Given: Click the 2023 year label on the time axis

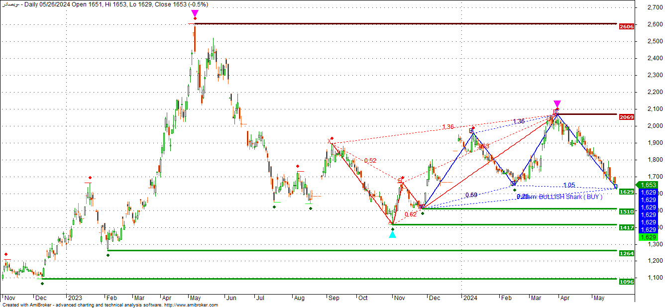Looking at the screenshot, I should 75,298.
